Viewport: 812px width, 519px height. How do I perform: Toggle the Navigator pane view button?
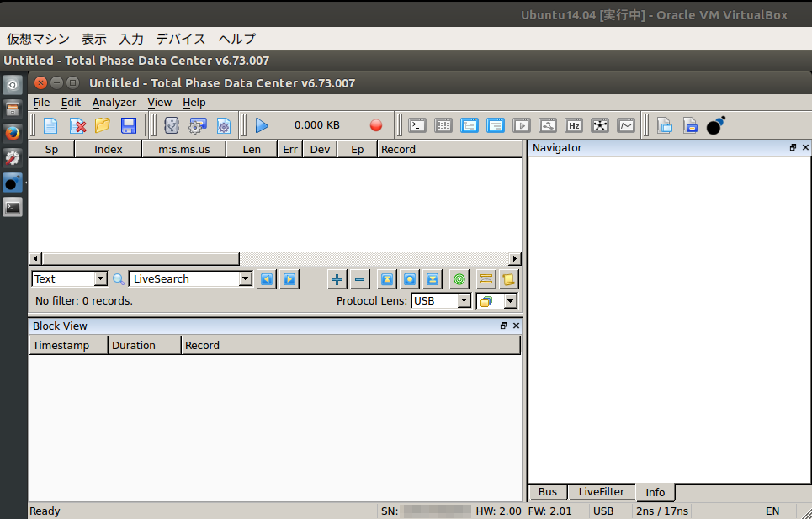pos(792,147)
